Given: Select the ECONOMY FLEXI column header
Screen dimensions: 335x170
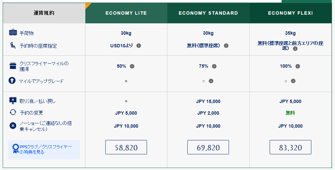Looking at the screenshot, I should pos(291,13).
